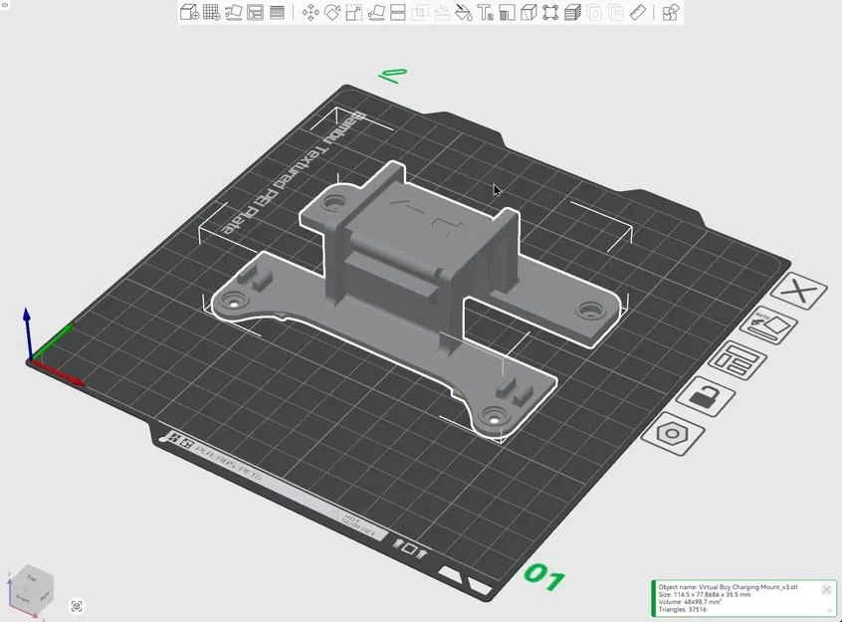Click the Arrange all objects toolbar icon
Screen dimensions: 842x622
255,12
